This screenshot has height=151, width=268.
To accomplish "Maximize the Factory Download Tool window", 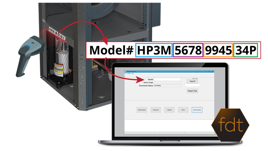I will point(209,72).
